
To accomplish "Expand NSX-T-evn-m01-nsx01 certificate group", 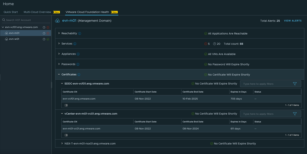I will 62,144.
